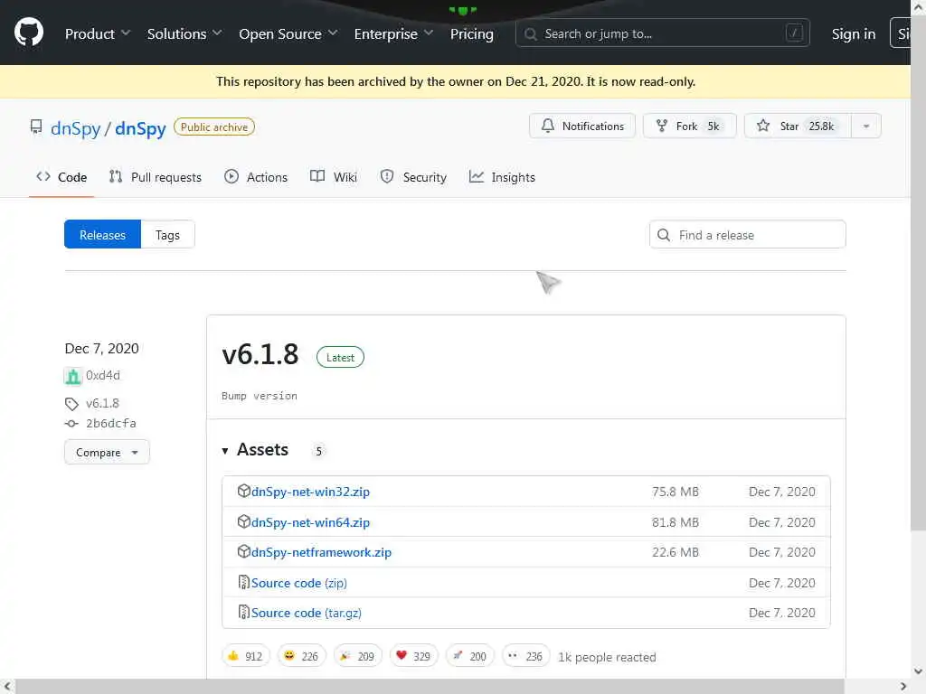The height and width of the screenshot is (694, 926).
Task: Open the dnSpy owner link
Action: (x=76, y=128)
